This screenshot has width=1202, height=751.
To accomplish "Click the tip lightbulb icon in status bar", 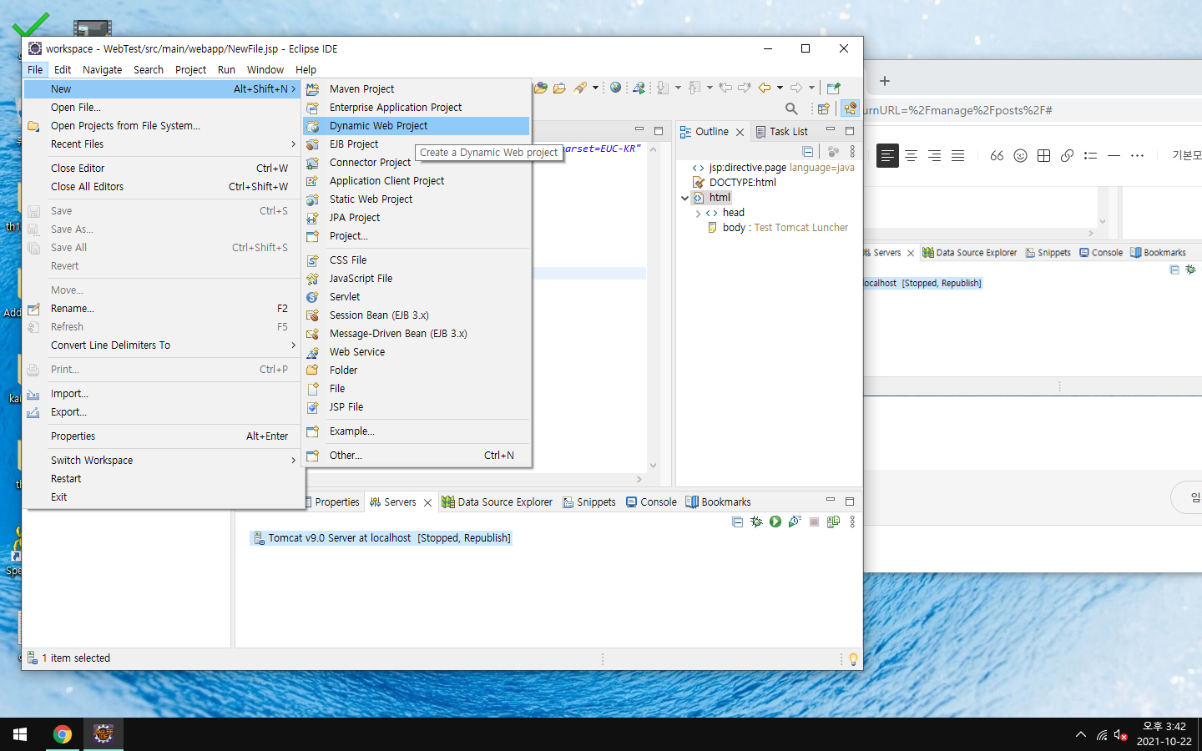I will pos(853,658).
